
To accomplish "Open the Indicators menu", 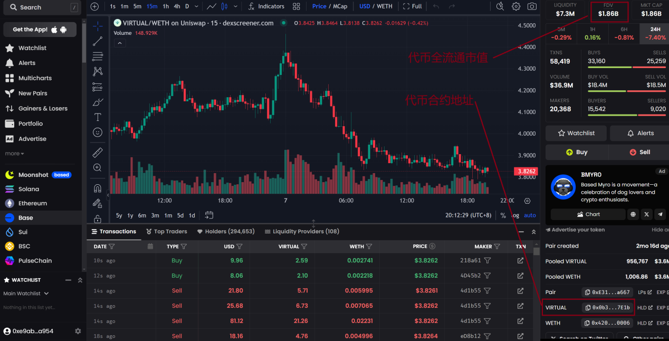I will click(x=266, y=6).
